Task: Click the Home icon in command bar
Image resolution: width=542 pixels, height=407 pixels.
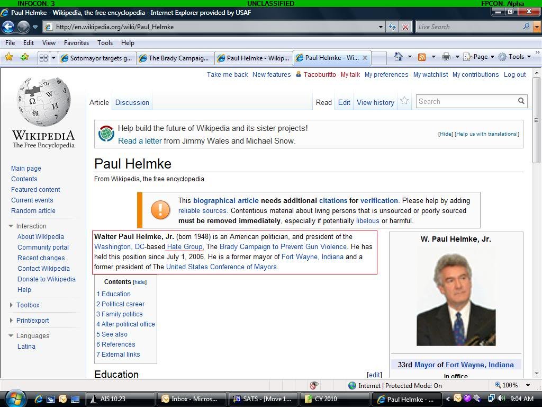Action: 398,57
